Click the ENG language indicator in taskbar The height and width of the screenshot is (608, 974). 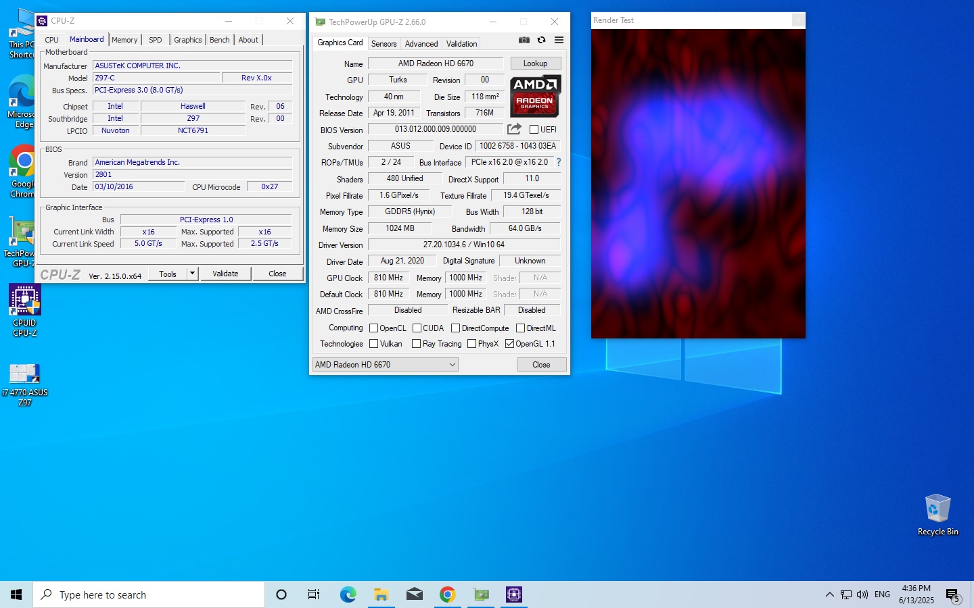click(882, 594)
